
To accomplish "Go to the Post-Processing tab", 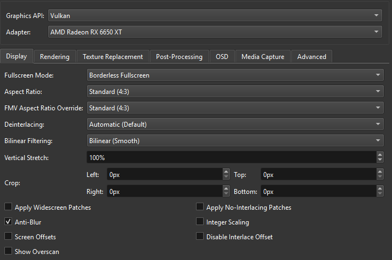I will pos(179,57).
